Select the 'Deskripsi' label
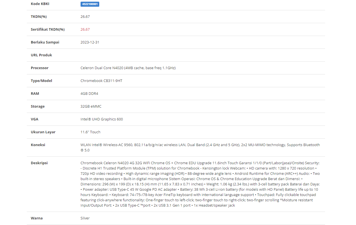The width and height of the screenshot is (356, 225). pos(39,163)
